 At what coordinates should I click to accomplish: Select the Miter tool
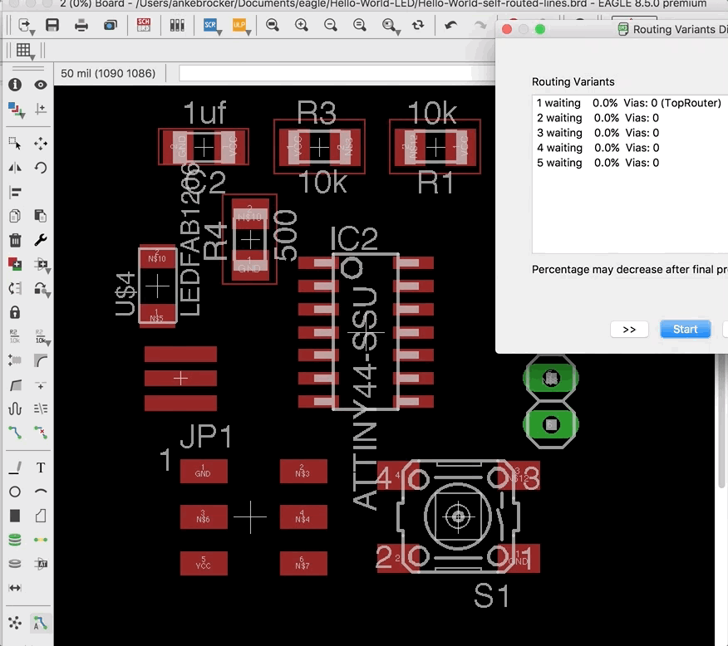click(41, 360)
